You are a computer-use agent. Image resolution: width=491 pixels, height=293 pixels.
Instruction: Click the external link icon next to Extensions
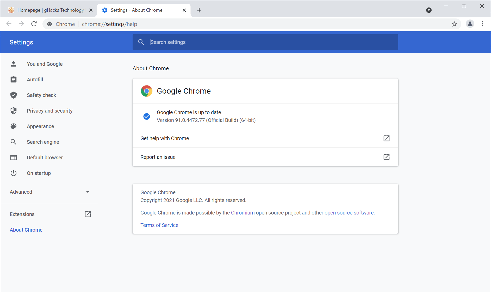point(88,214)
